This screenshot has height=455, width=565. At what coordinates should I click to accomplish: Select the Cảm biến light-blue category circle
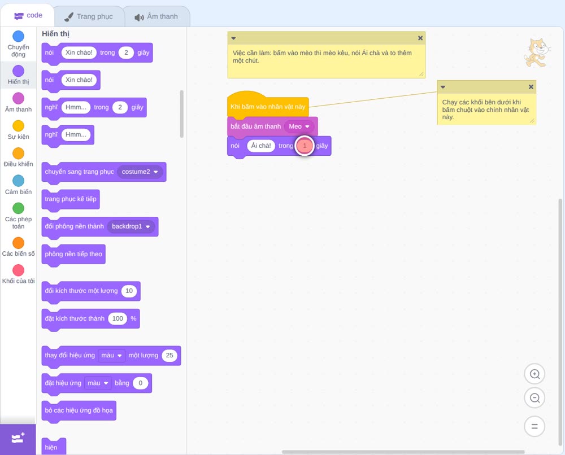click(x=18, y=181)
